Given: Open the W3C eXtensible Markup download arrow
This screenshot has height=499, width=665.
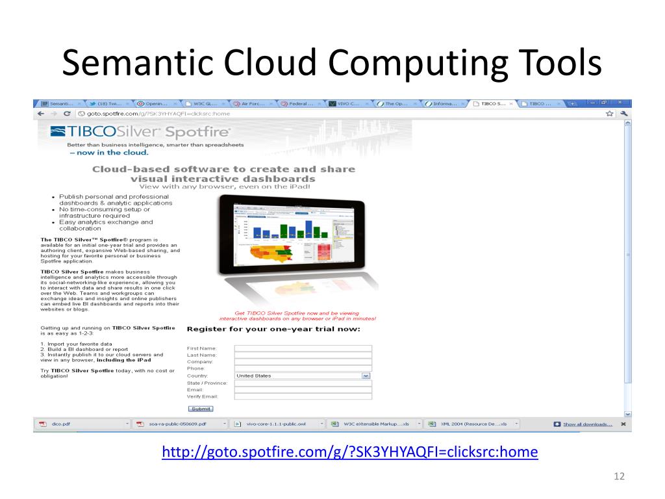Looking at the screenshot, I should click(x=419, y=424).
